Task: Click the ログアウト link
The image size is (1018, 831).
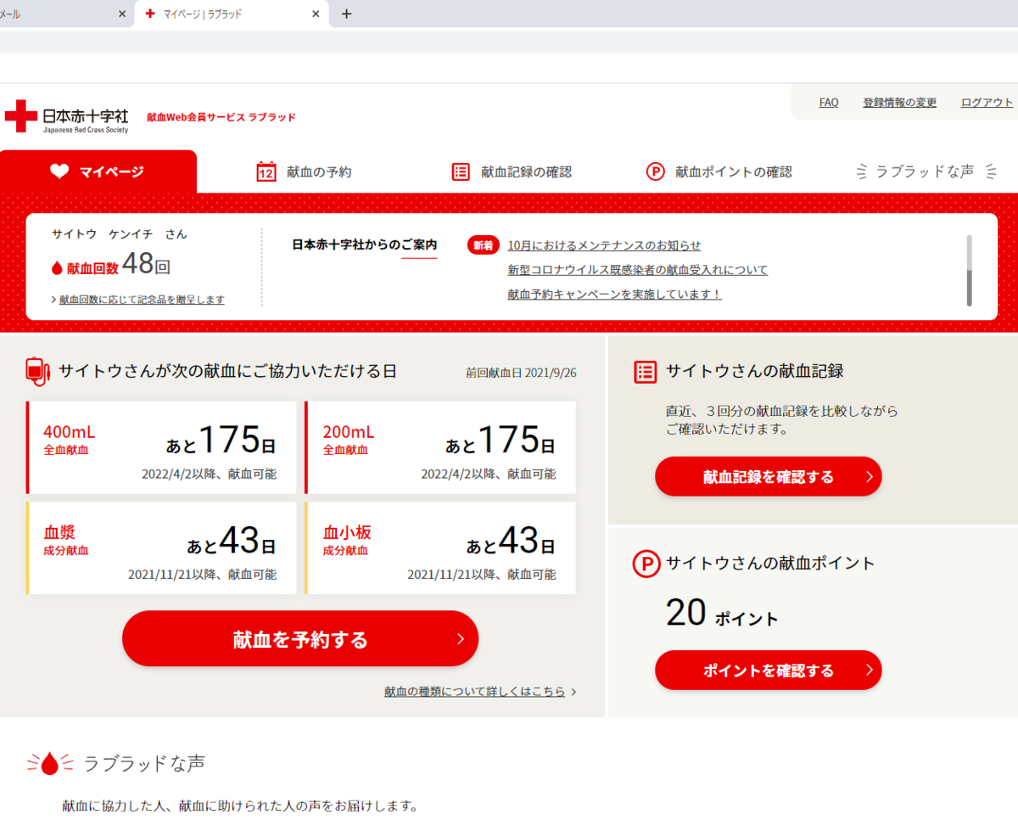Action: point(986,102)
